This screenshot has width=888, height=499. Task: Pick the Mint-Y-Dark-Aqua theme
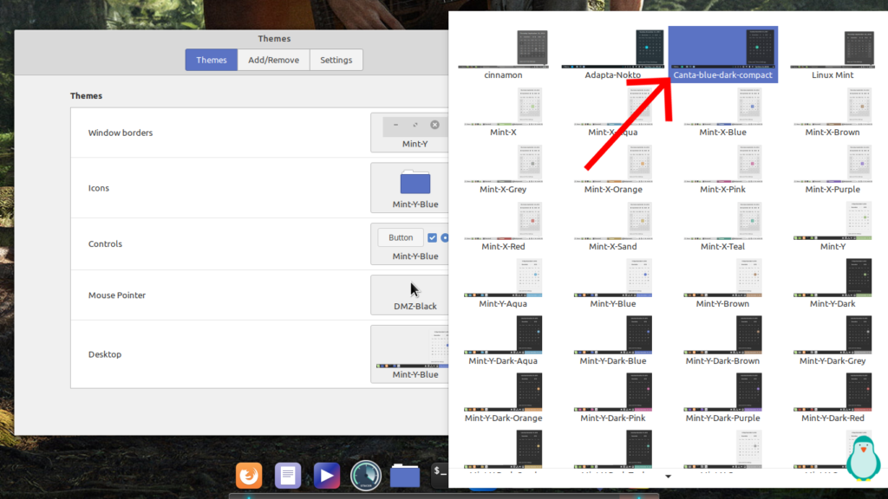point(503,340)
